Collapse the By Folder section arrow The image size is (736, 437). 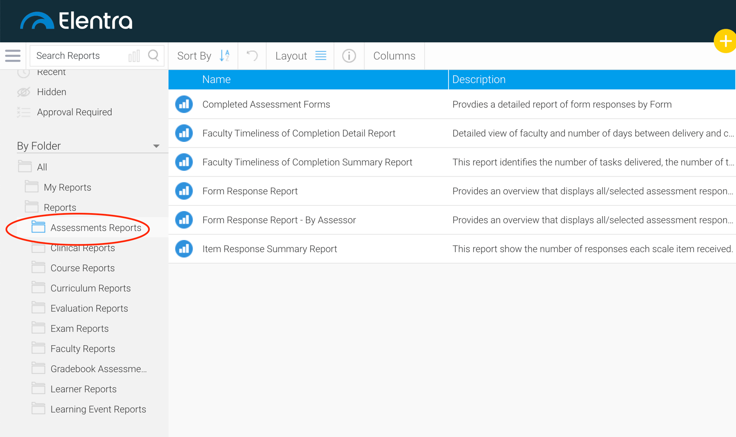coord(156,146)
